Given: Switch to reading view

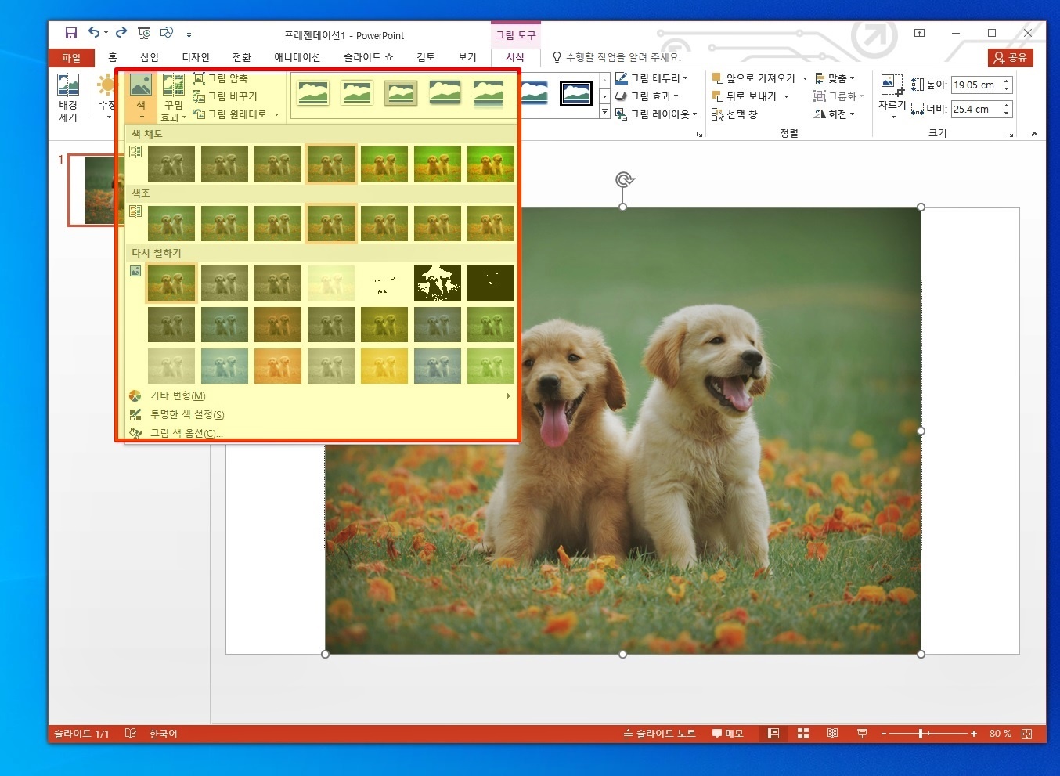Looking at the screenshot, I should 832,734.
